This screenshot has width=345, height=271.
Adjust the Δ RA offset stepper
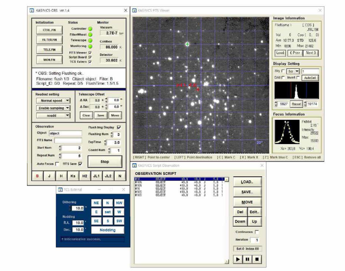click(x=106, y=100)
